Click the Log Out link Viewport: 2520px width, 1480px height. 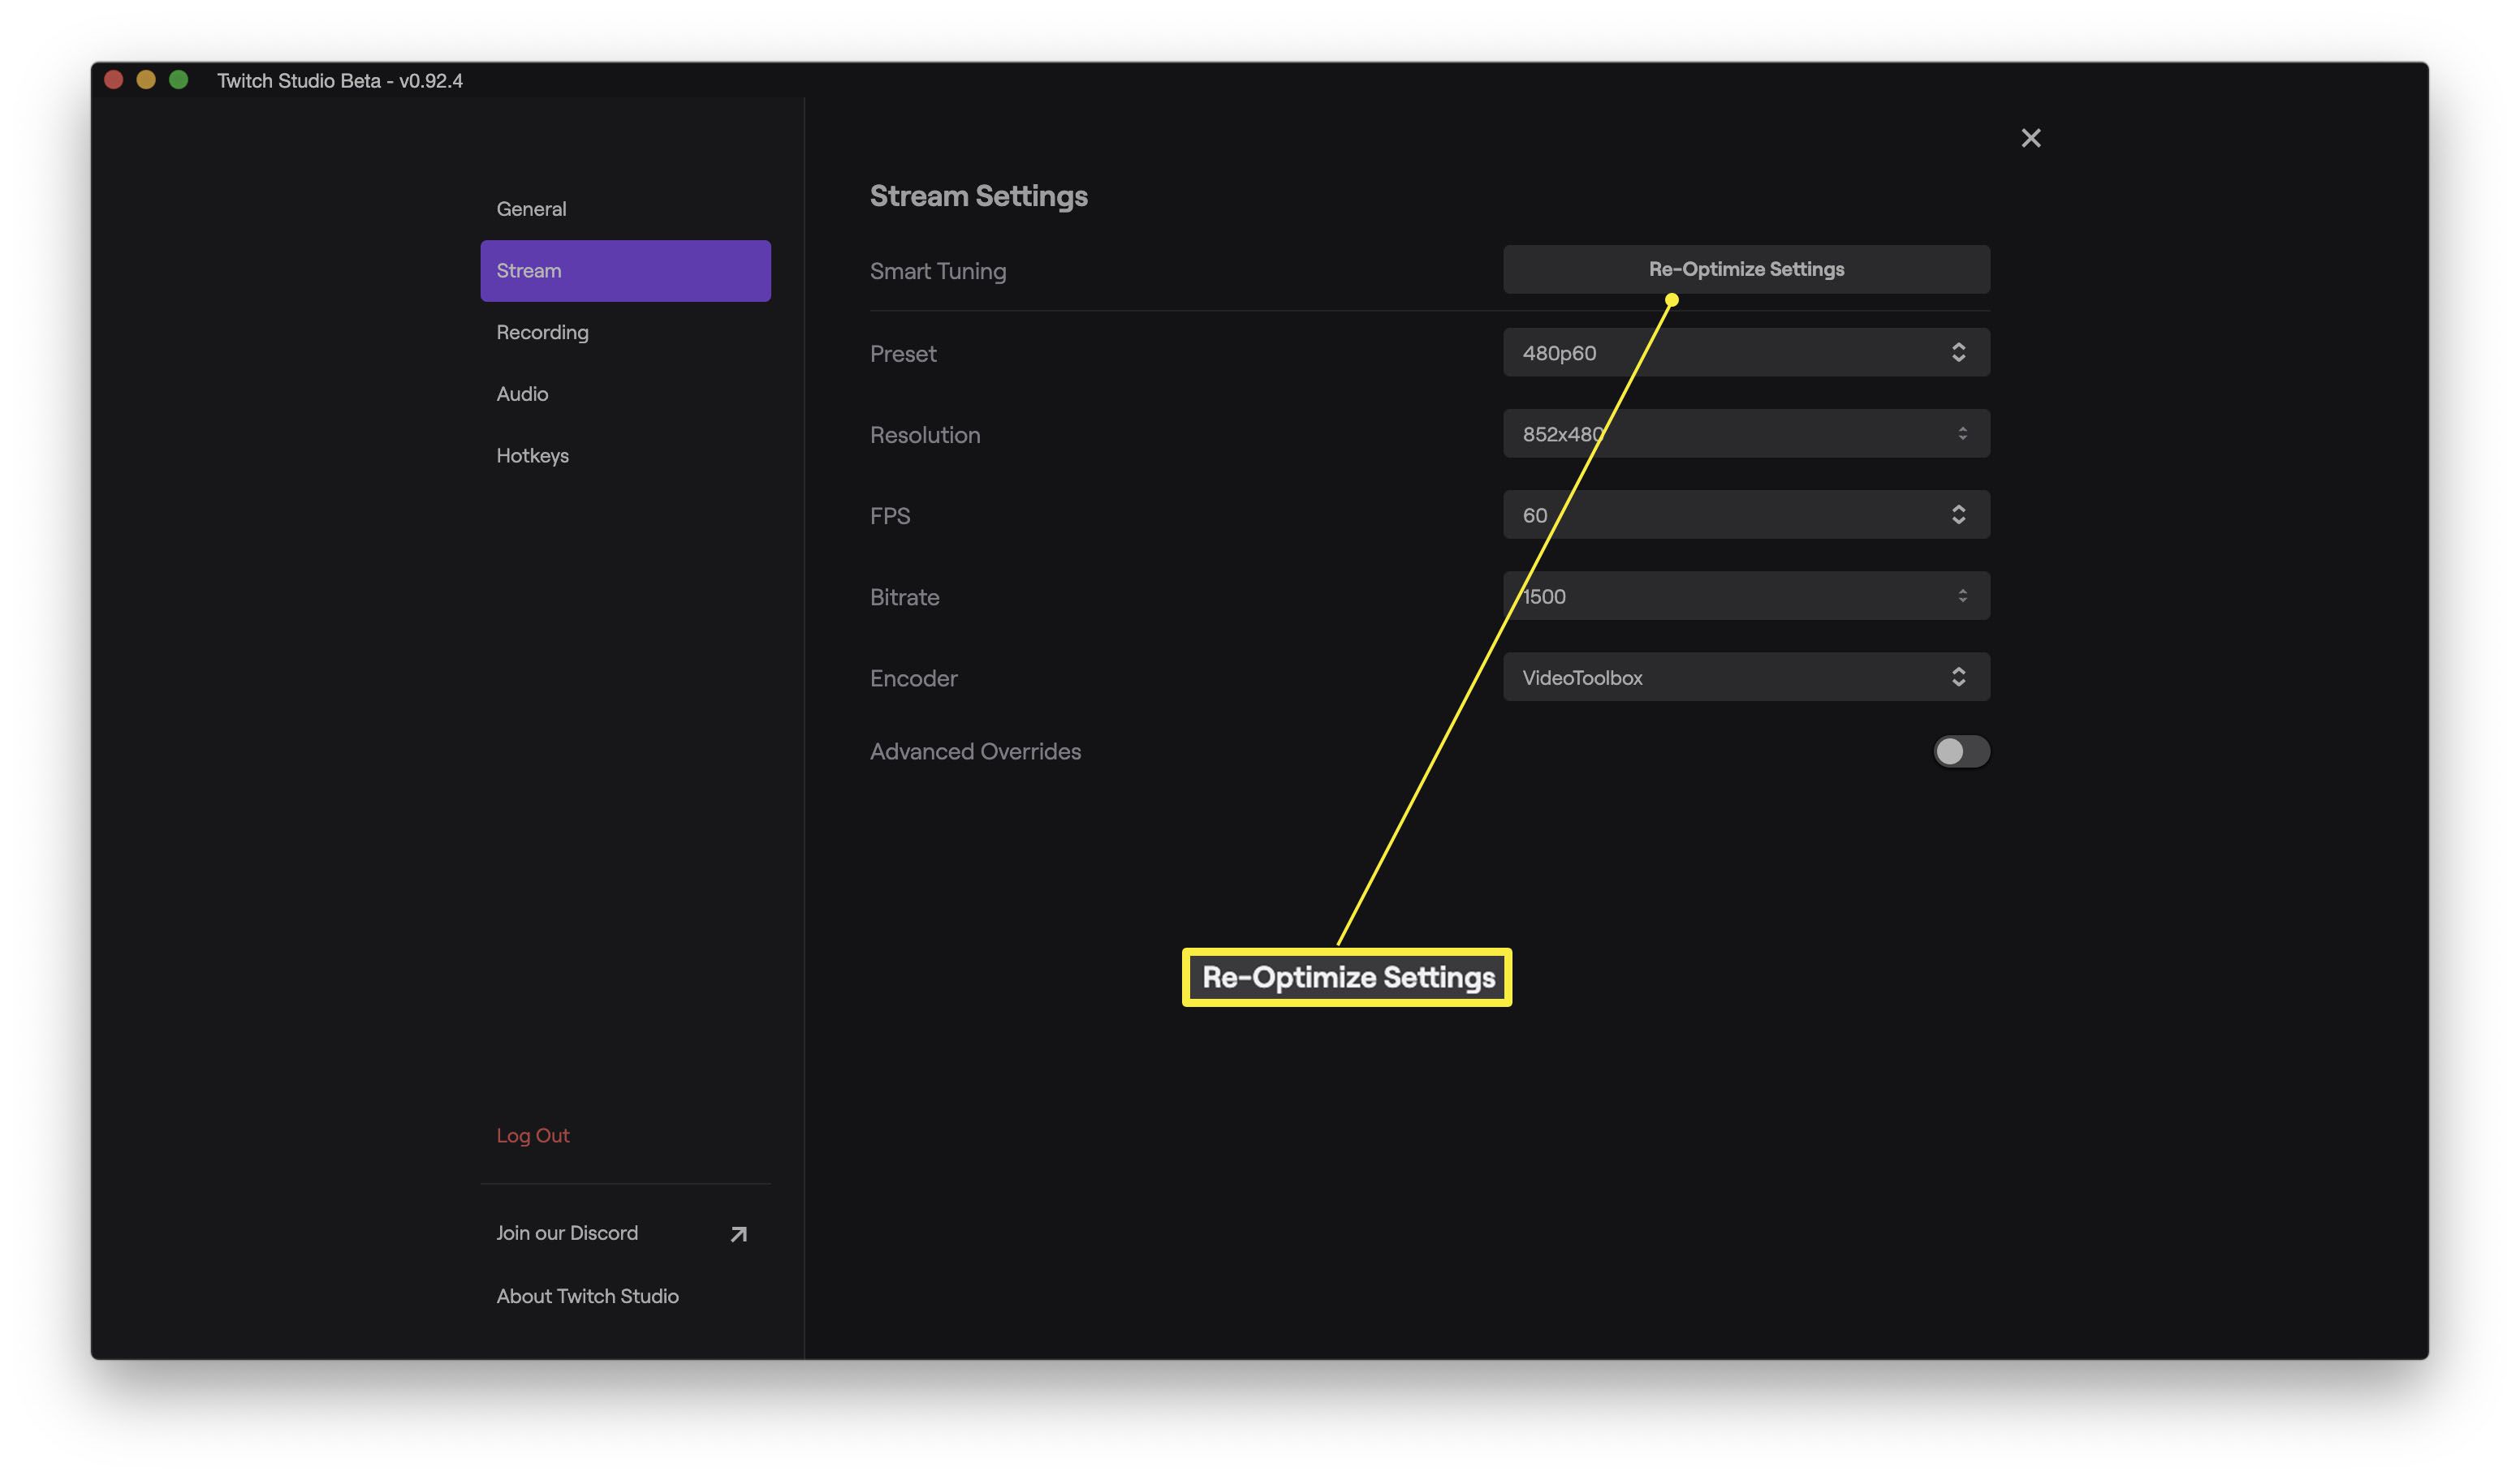pyautogui.click(x=533, y=1135)
